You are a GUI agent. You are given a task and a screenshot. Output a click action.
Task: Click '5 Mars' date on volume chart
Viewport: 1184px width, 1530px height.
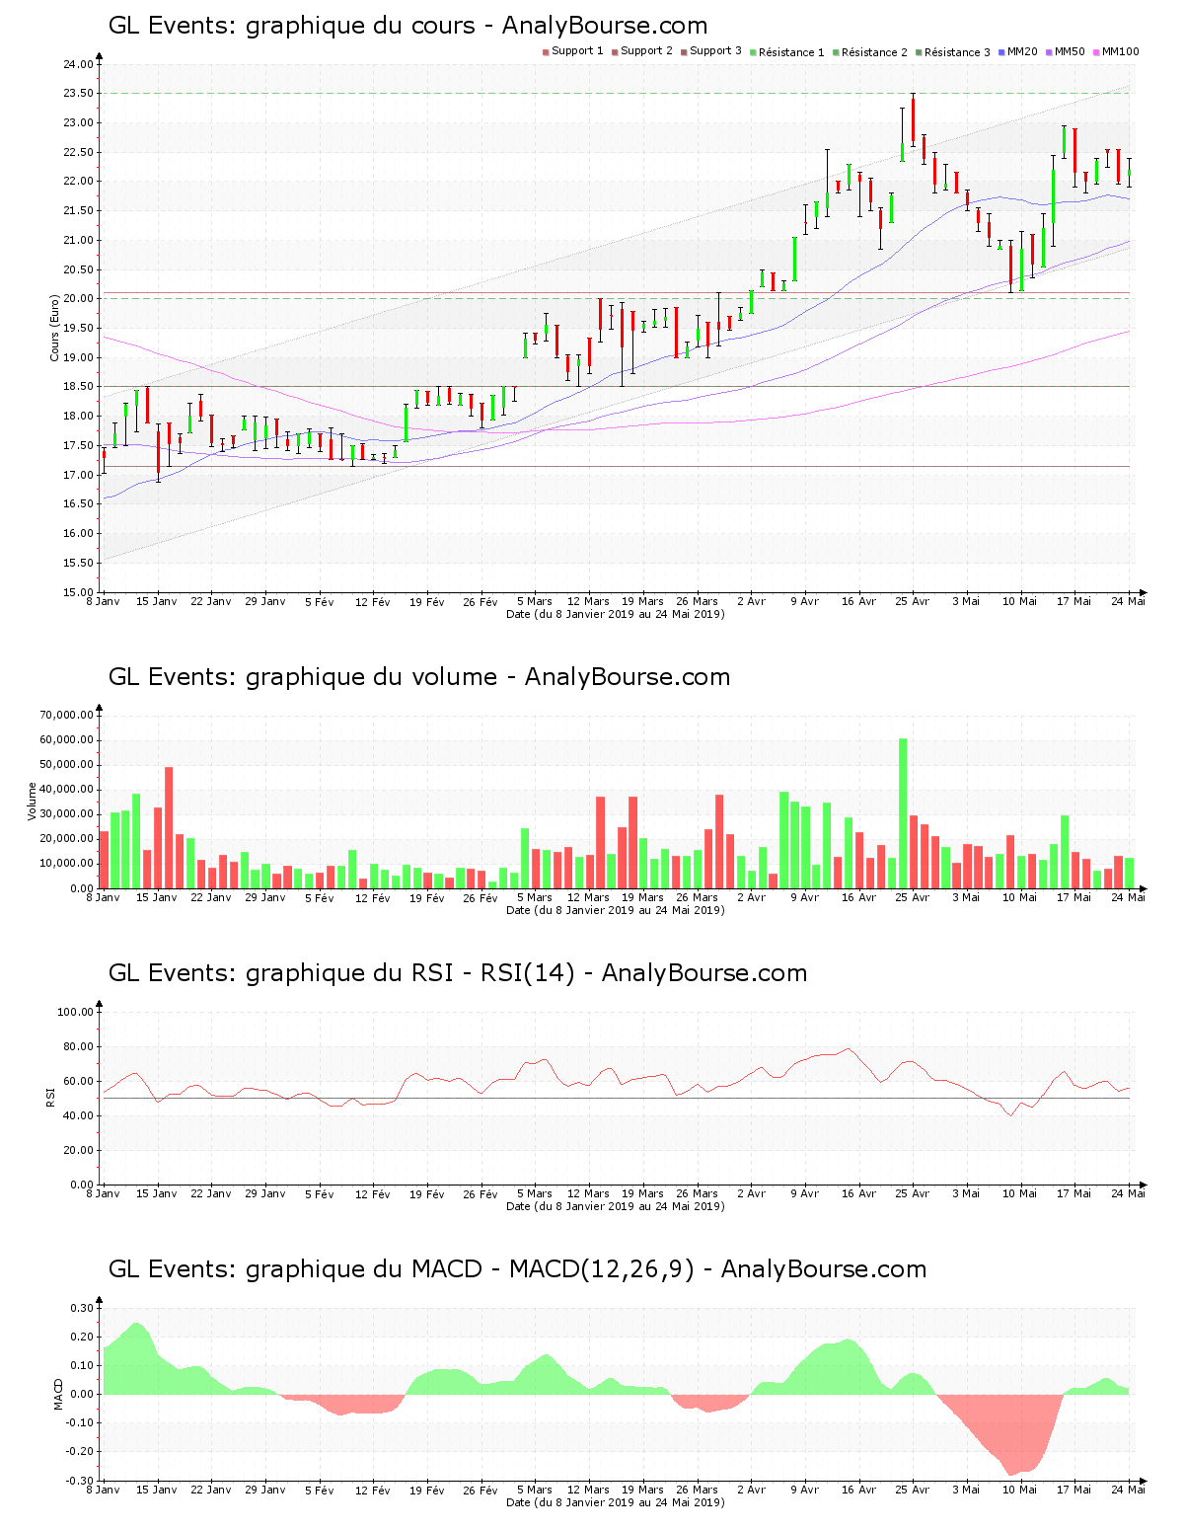pos(534,897)
